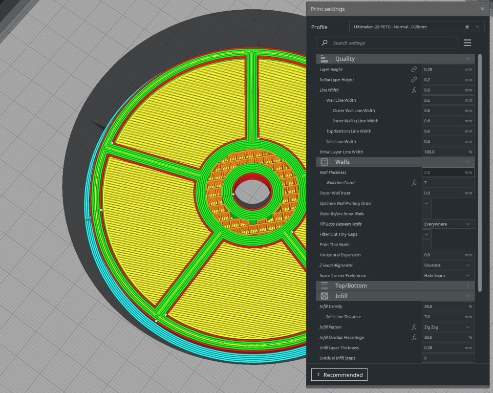Screen dimensions: 493x393
Task: Click the fx formula icon beside Line Width
Action: point(414,90)
